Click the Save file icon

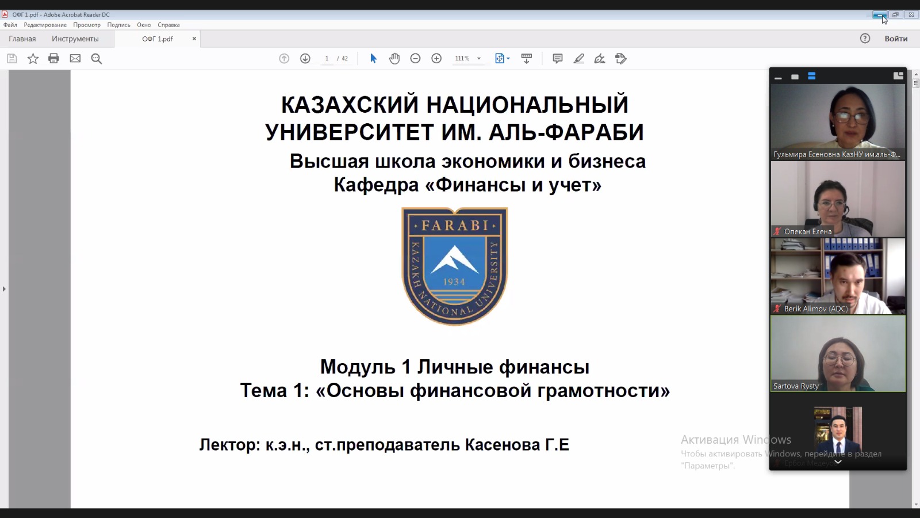tap(12, 58)
